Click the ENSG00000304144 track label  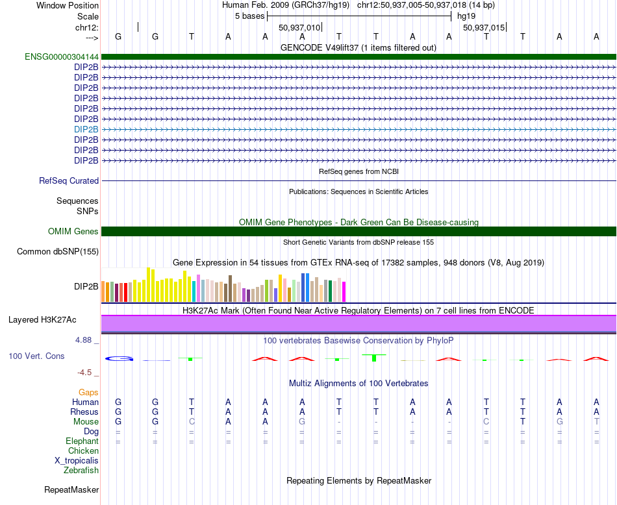click(62, 56)
